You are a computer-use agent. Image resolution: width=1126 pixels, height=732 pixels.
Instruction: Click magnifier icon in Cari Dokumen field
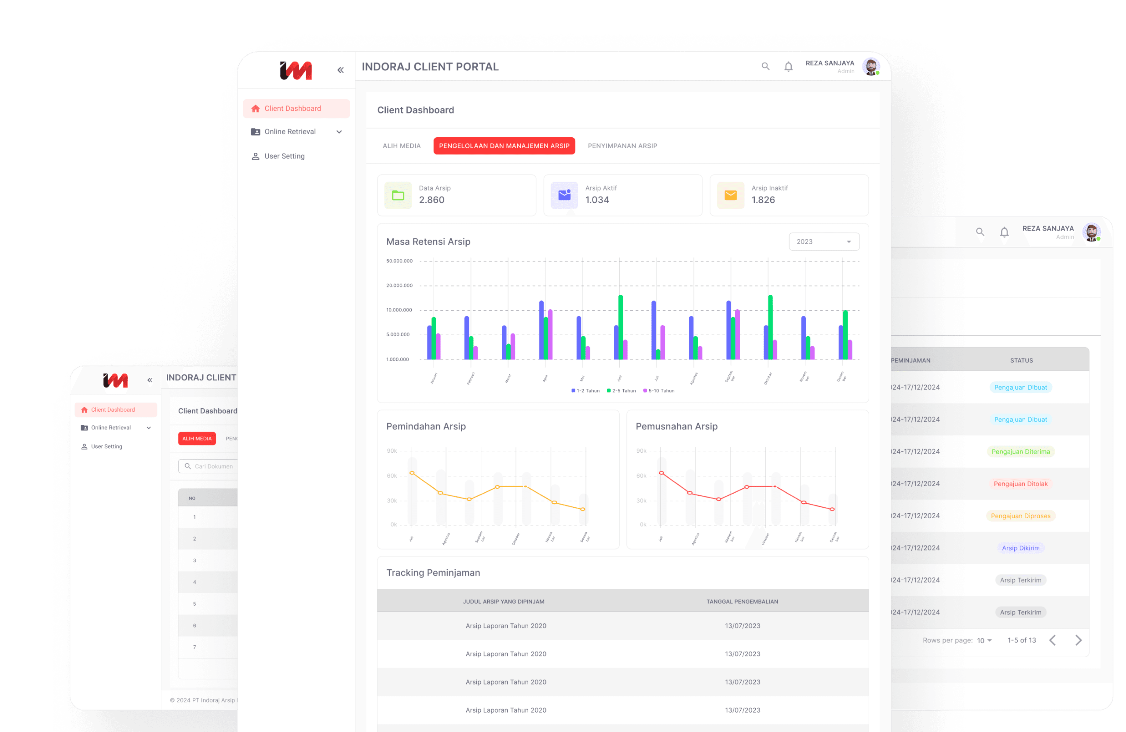(188, 466)
